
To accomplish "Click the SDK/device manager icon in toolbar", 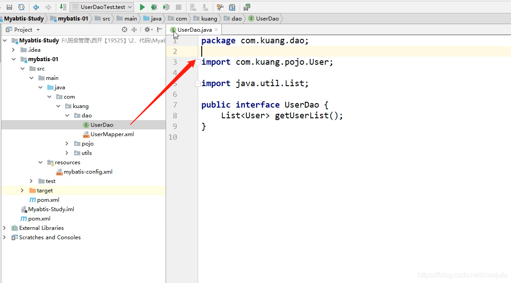I will 247,7.
